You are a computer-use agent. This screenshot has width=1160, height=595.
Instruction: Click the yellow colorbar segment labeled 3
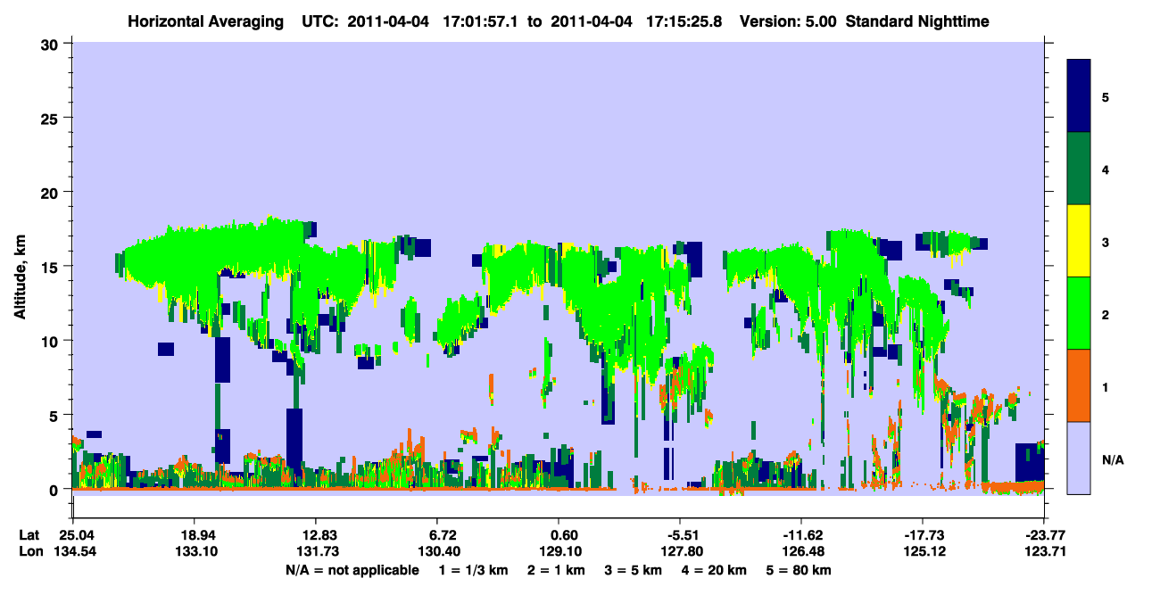coord(1079,241)
